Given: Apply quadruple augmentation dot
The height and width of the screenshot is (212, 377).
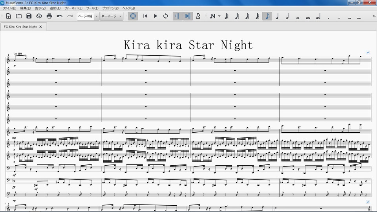Looking at the screenshot, I should pos(359,18).
